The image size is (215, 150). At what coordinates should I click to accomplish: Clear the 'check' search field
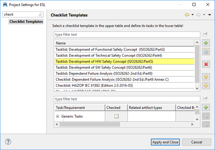(x=41, y=15)
